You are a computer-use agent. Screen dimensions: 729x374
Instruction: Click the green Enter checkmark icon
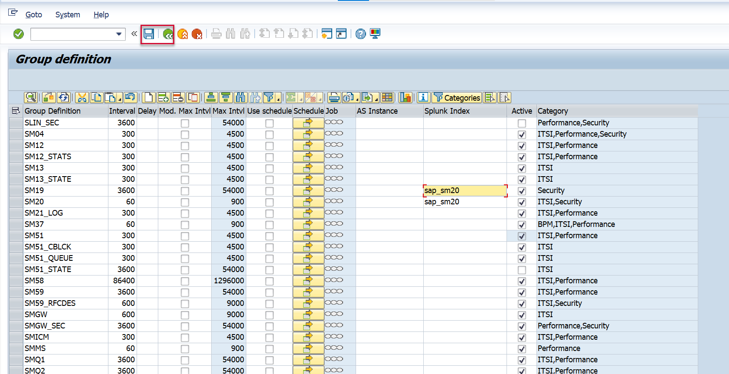(19, 34)
